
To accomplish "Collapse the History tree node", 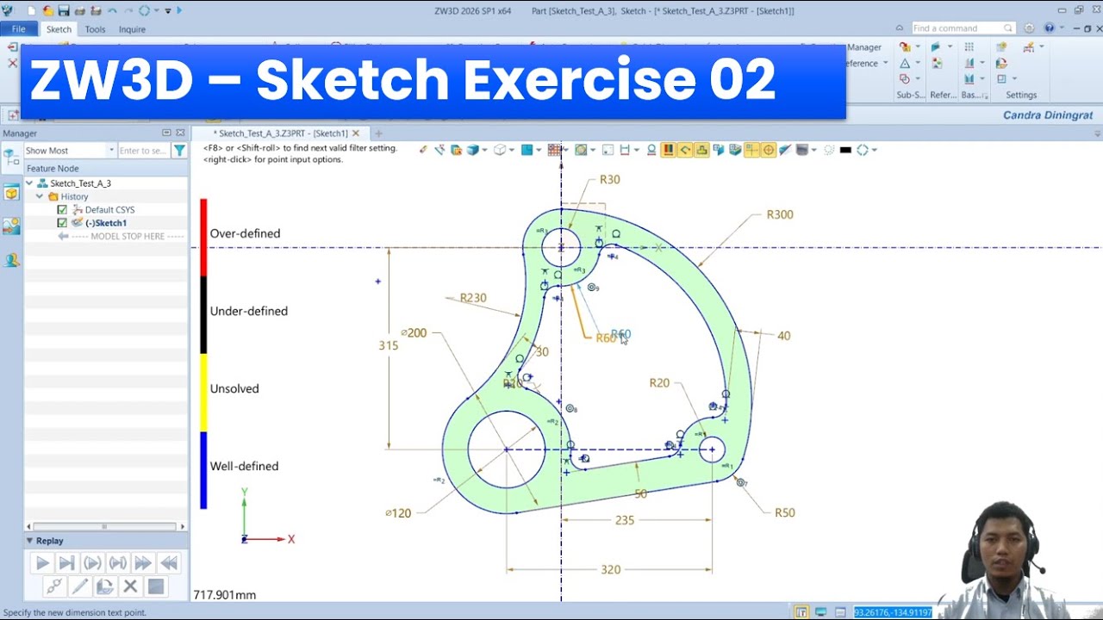I will [40, 196].
